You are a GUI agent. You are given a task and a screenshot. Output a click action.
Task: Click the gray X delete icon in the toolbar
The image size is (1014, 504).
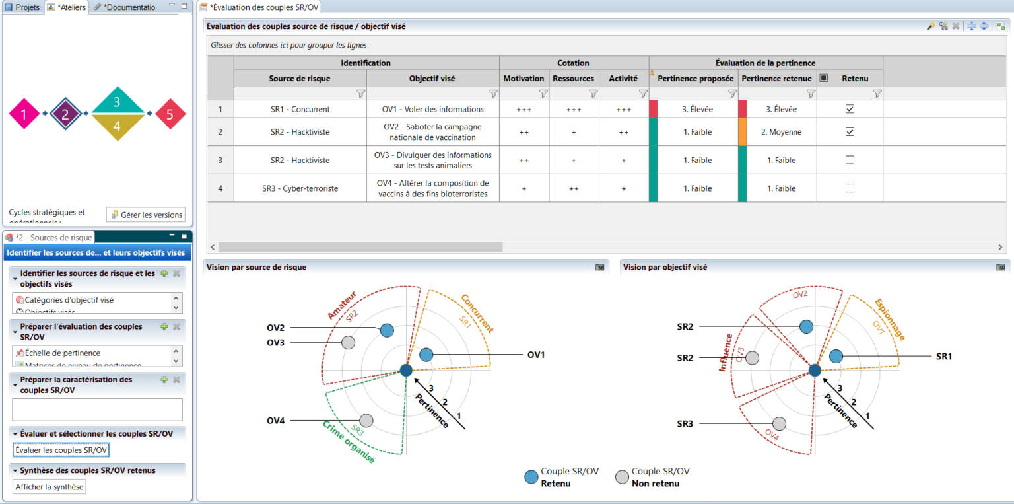tap(956, 26)
